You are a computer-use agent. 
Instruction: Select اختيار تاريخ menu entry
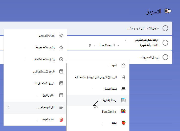(35, 95)
